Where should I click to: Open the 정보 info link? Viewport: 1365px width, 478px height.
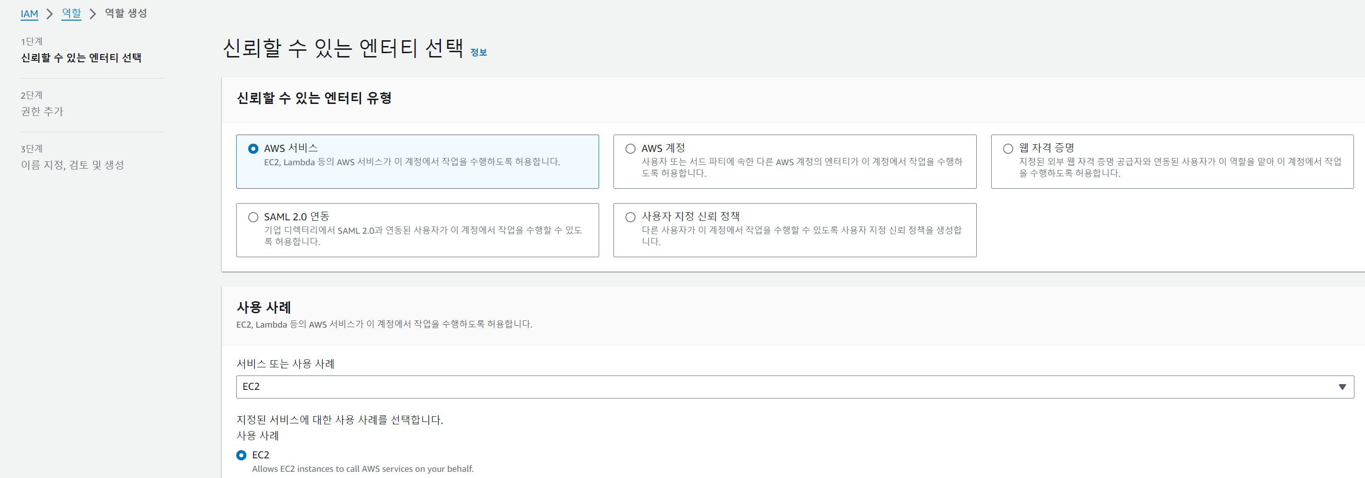[478, 52]
